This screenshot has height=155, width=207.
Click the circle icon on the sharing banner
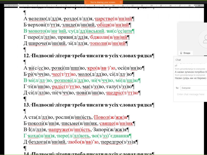point(121,2)
